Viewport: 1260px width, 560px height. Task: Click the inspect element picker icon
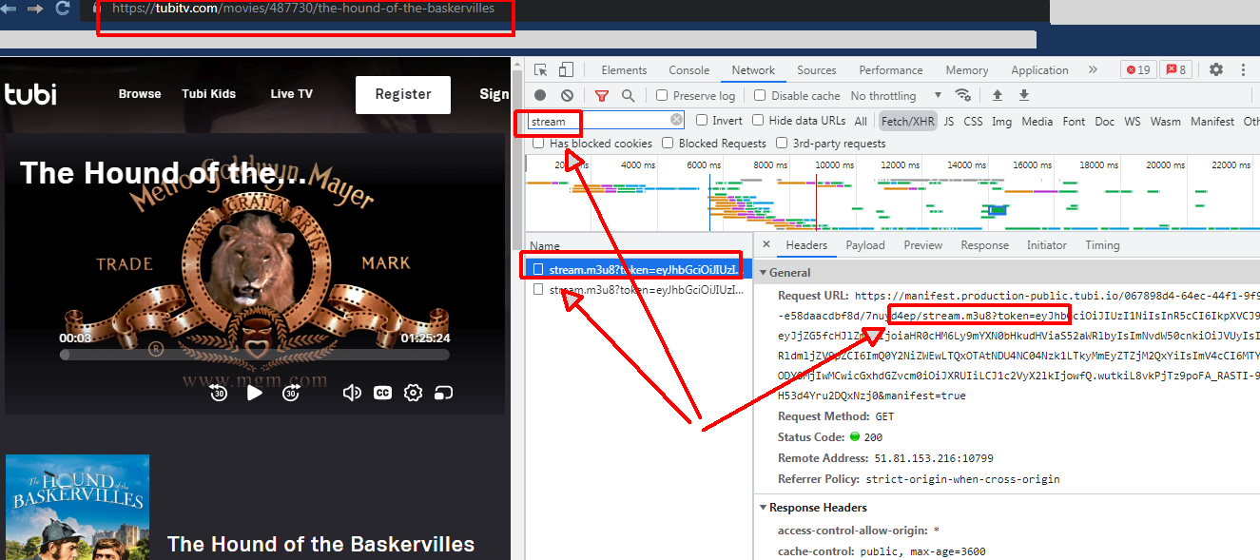pyautogui.click(x=541, y=69)
